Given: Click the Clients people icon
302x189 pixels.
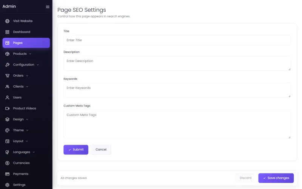Looking at the screenshot, I should pos(7,87).
